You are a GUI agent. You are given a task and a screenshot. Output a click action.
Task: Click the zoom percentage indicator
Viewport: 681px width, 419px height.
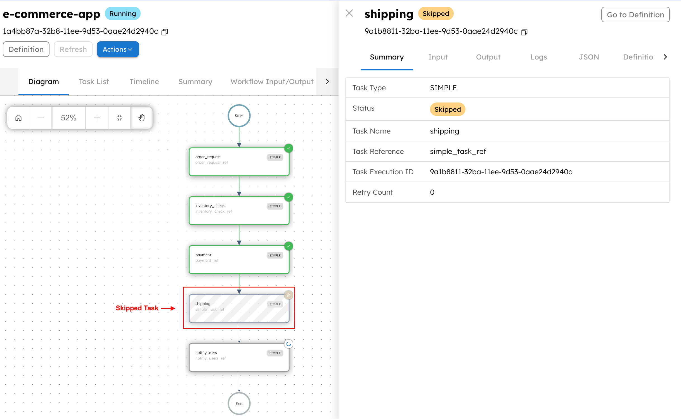(68, 118)
